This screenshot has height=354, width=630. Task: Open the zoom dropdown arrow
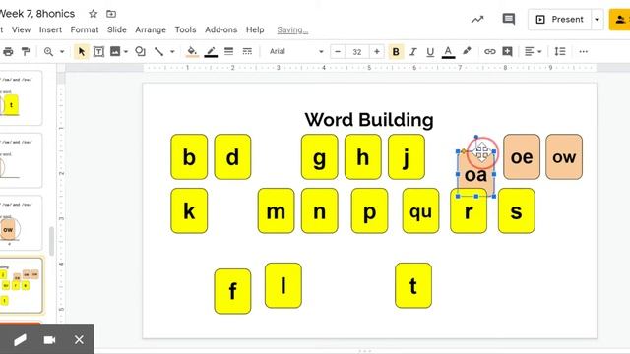tap(62, 52)
